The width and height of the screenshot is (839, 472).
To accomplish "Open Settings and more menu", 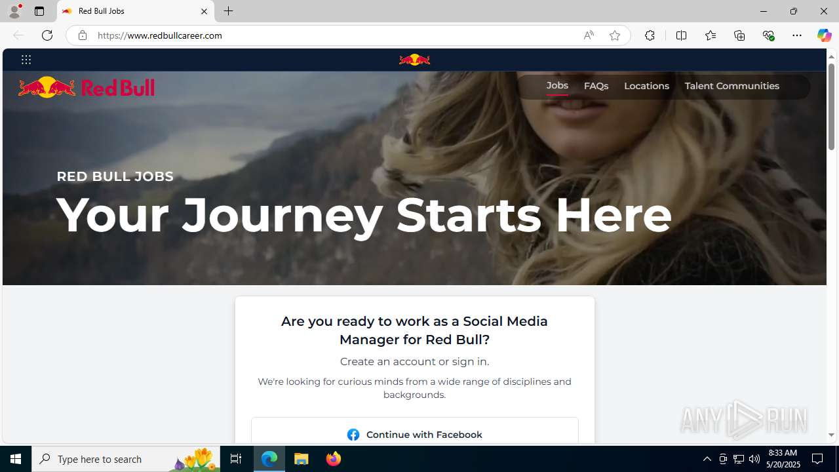I will [797, 35].
